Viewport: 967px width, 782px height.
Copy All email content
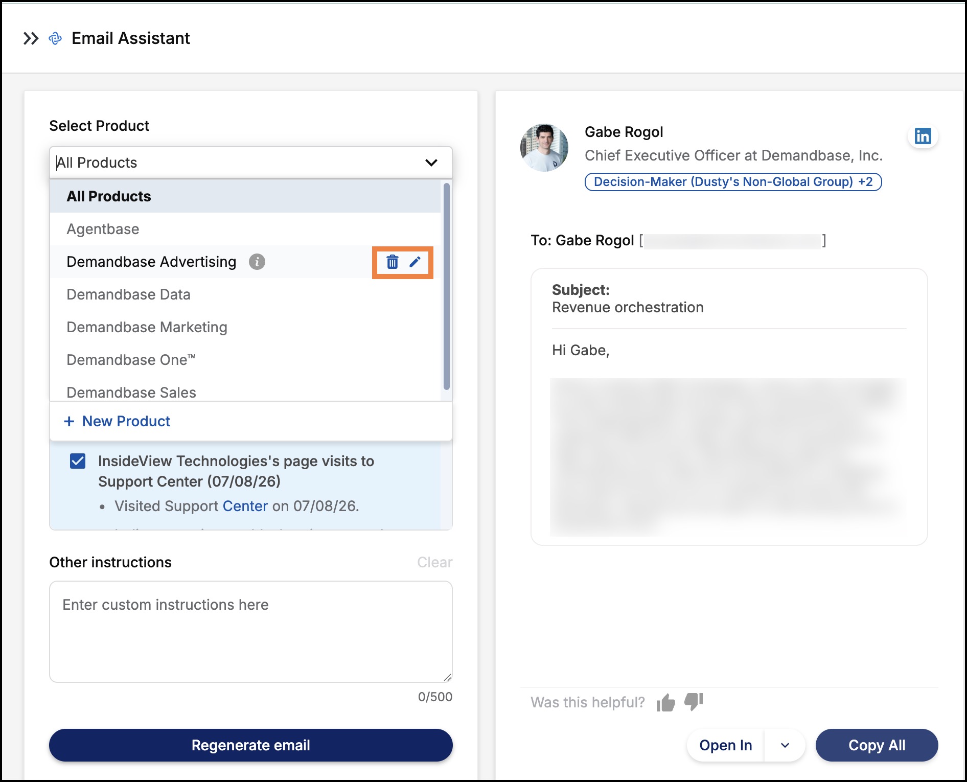coord(877,745)
